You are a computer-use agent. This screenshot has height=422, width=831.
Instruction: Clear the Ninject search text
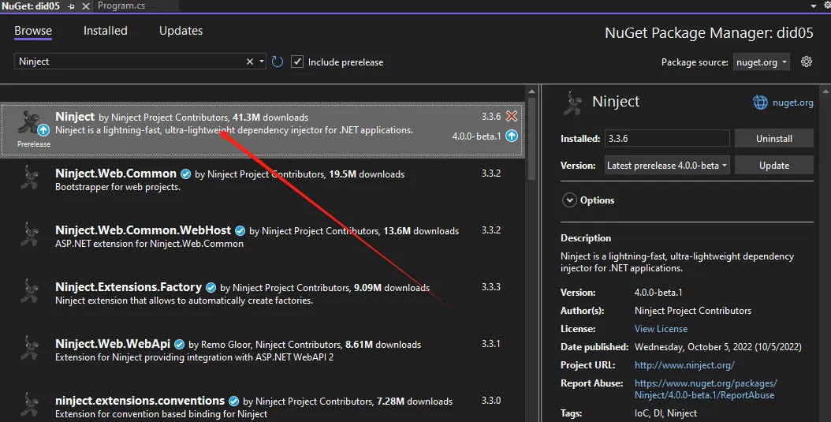click(250, 62)
